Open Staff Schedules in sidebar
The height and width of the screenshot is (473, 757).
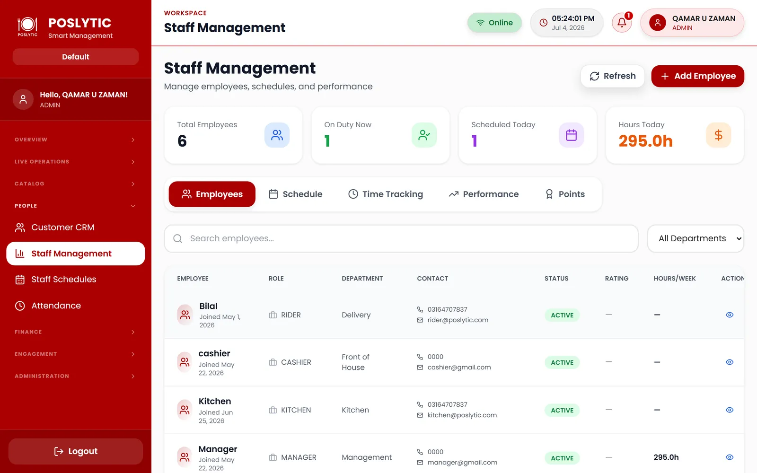coord(76,280)
